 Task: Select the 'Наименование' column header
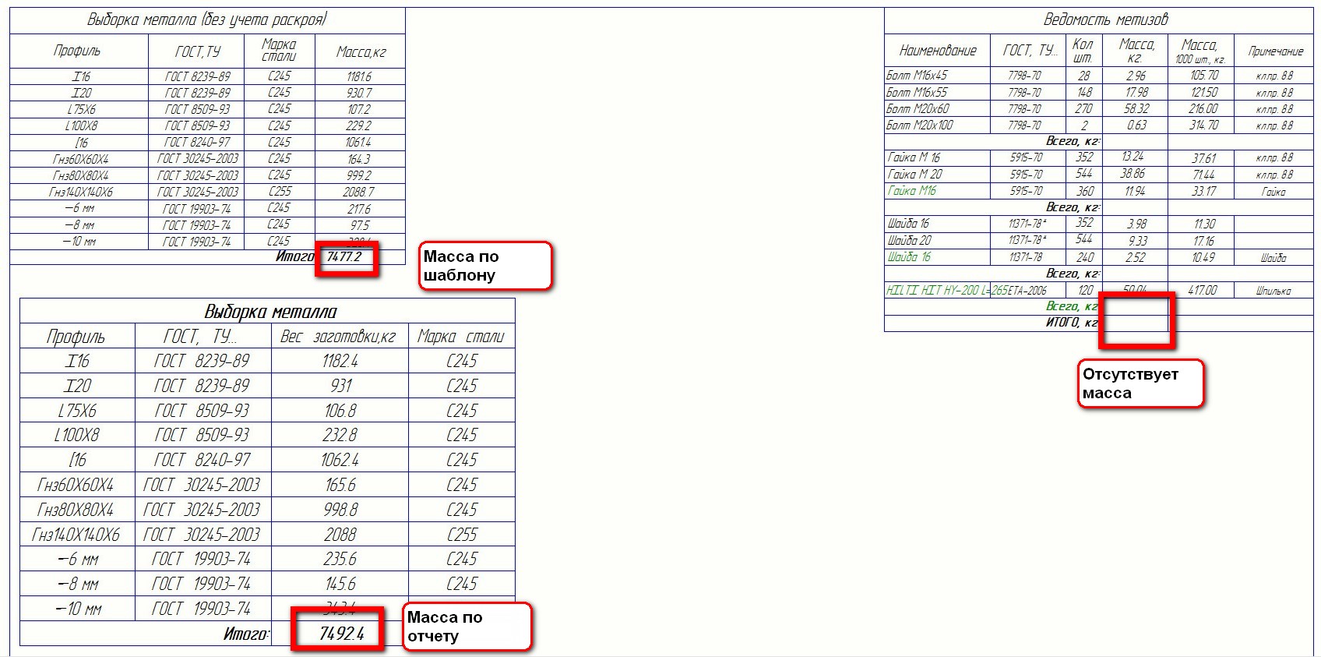pyautogui.click(x=937, y=51)
